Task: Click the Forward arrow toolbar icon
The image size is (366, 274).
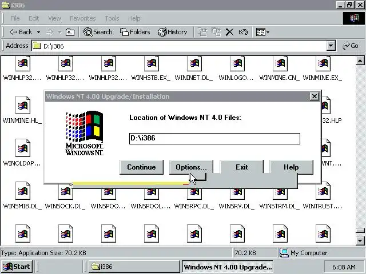Action: coord(49,32)
